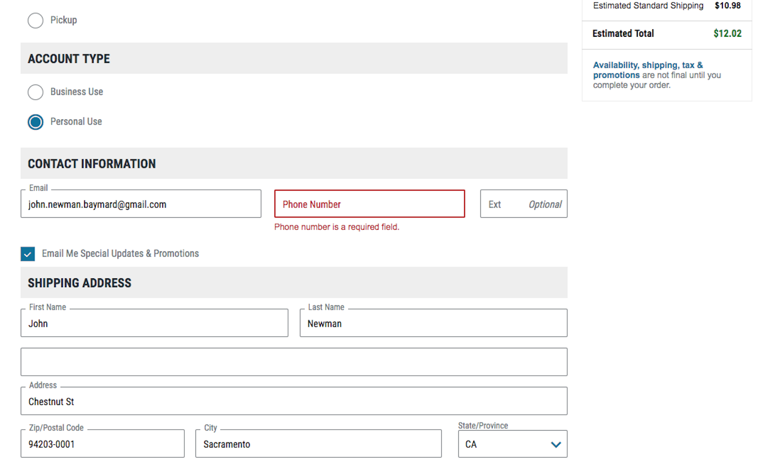The width and height of the screenshot is (780, 474).
Task: Focus the Address field with Chestnut St
Action: click(293, 401)
